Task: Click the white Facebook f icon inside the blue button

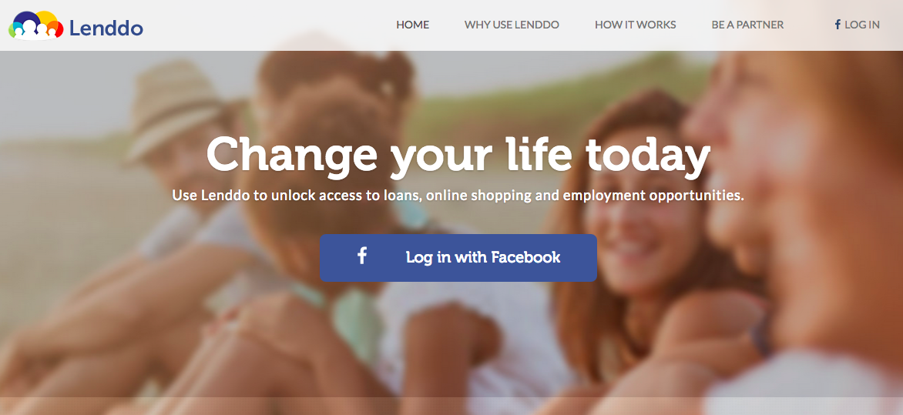Action: [361, 256]
